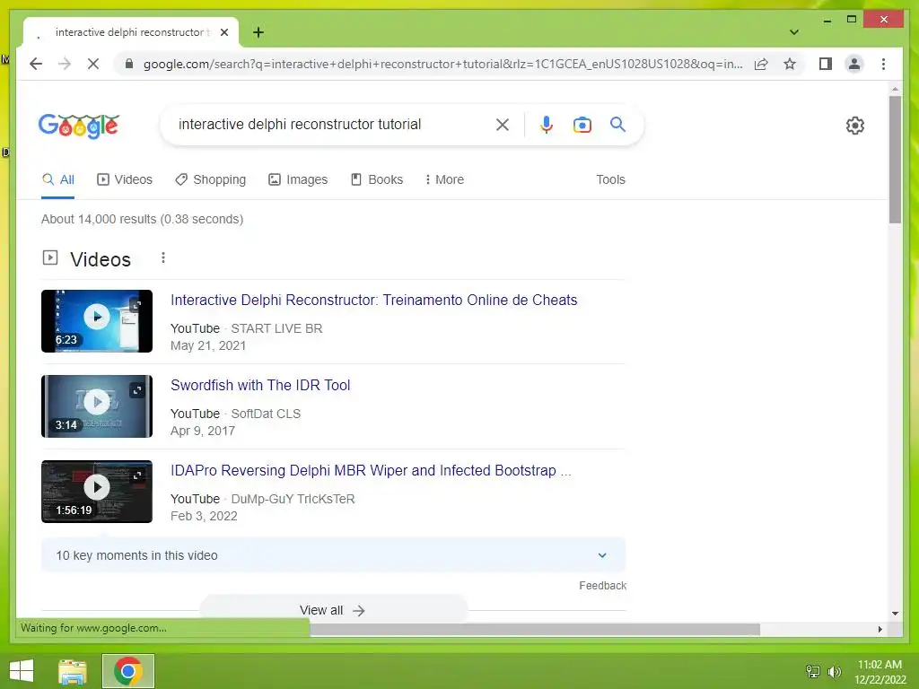View site information via padlock icon
Screen dimensions: 919x689
coord(129,64)
